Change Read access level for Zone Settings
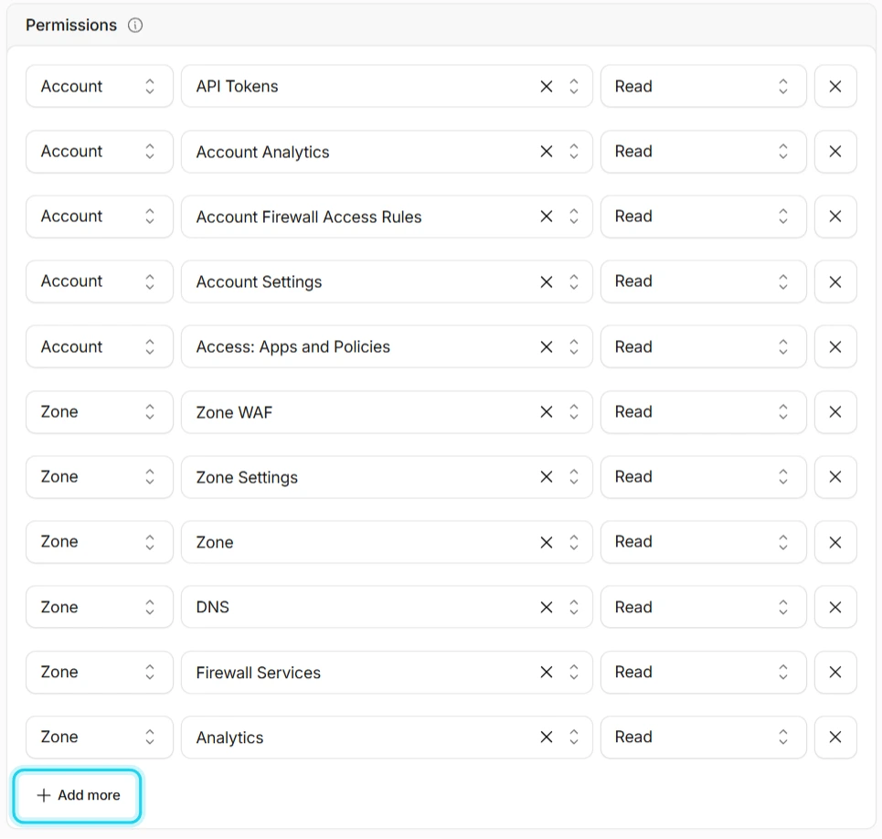The image size is (882, 839). coord(703,477)
